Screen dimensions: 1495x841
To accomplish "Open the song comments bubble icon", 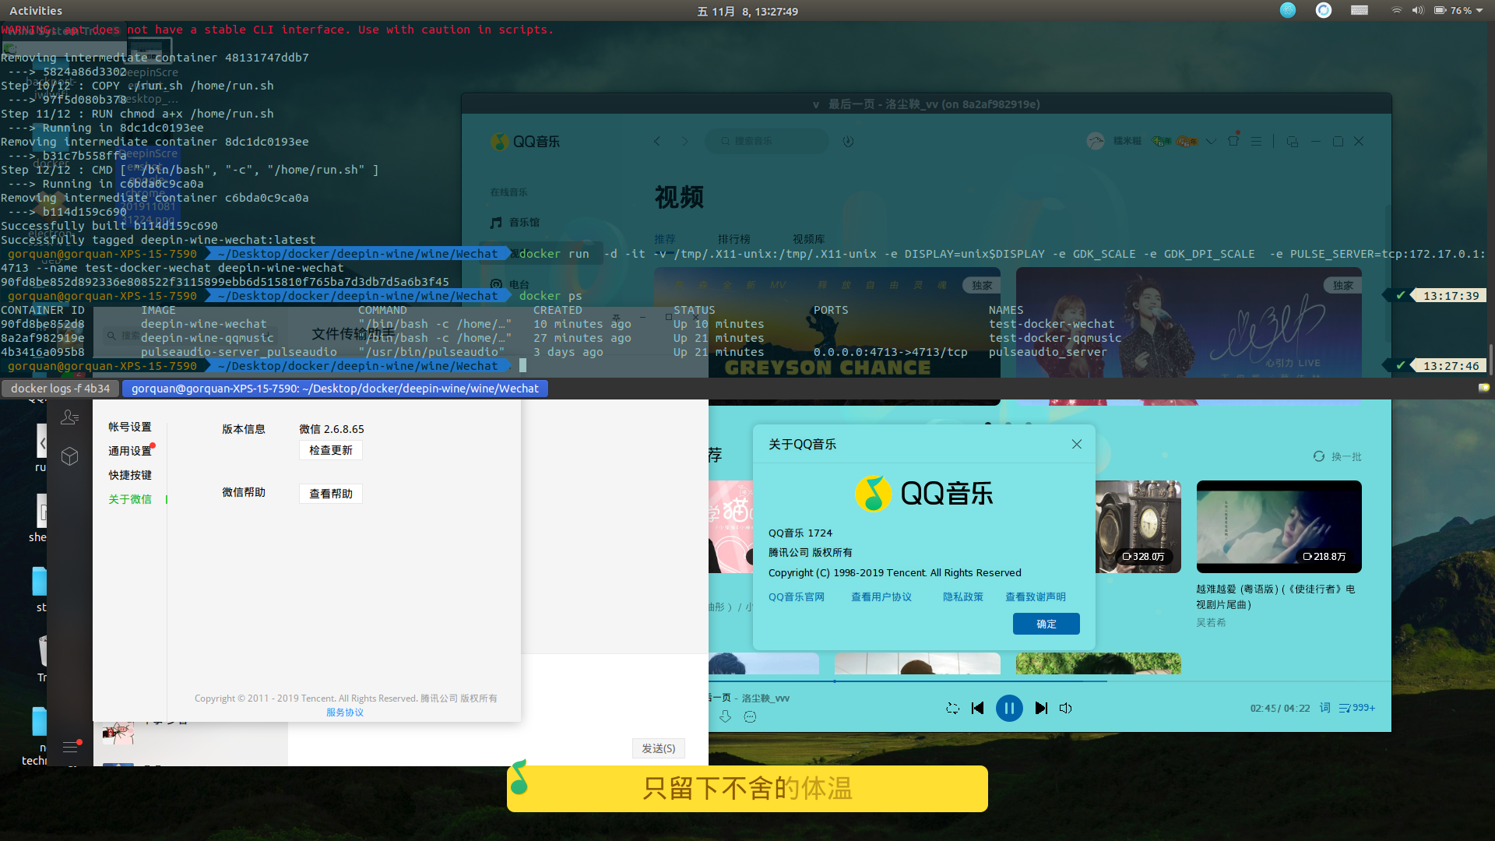I will point(750,716).
